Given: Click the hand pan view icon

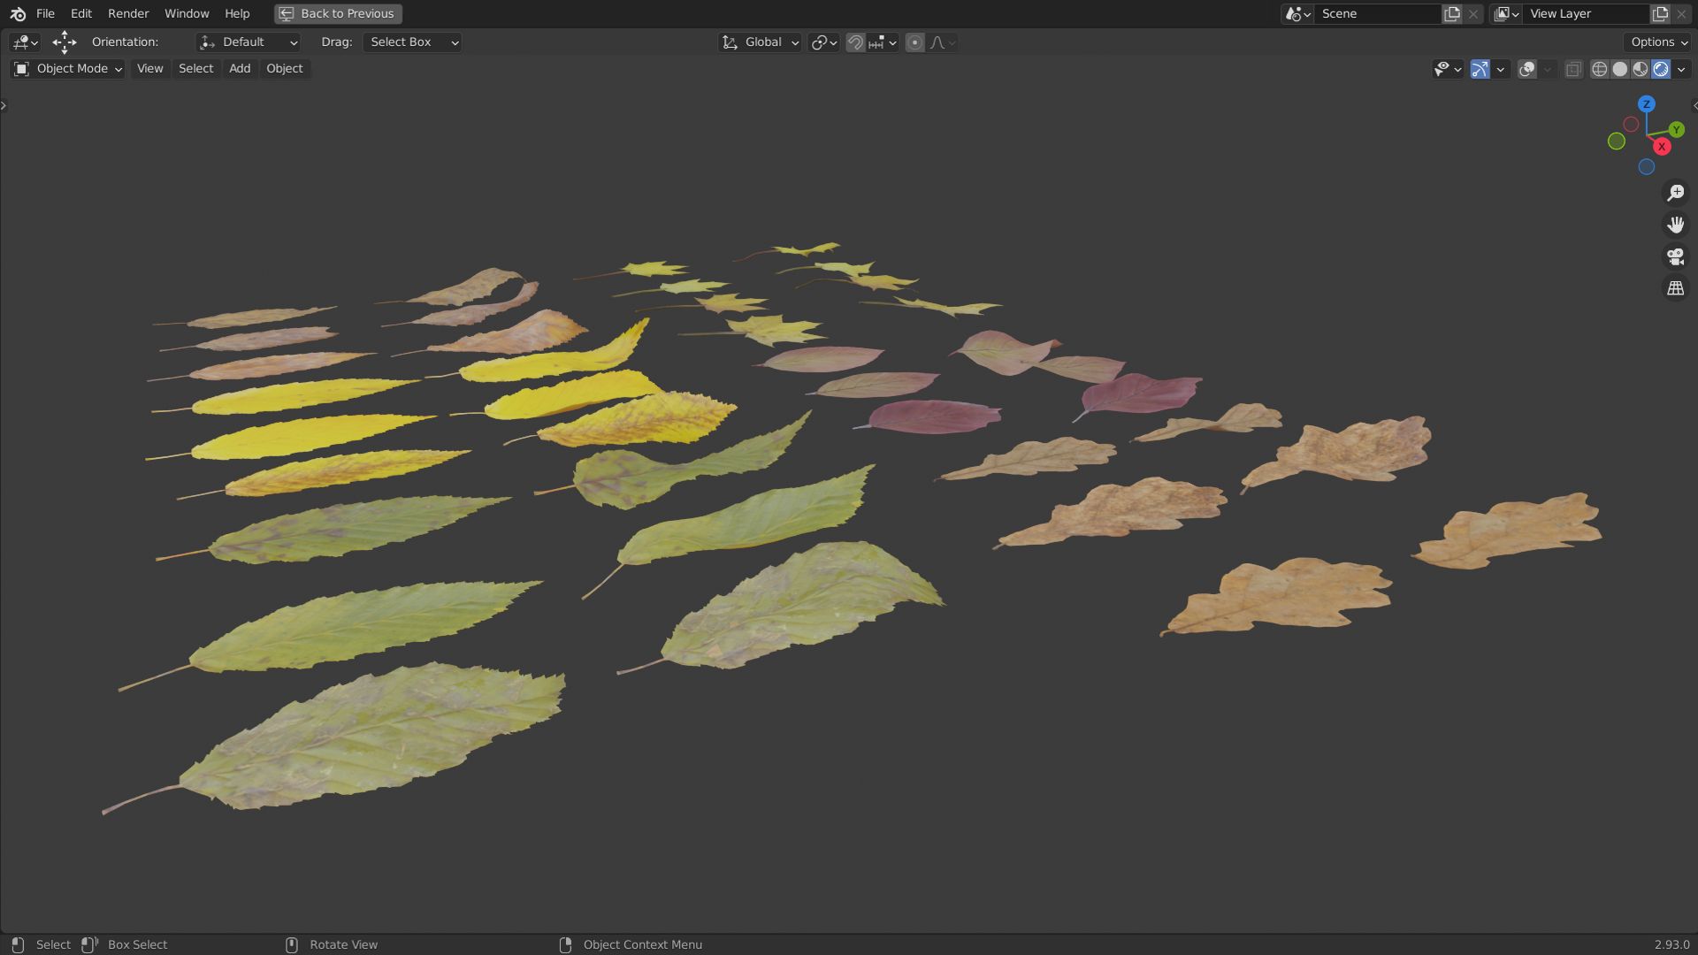Looking at the screenshot, I should click(x=1675, y=225).
